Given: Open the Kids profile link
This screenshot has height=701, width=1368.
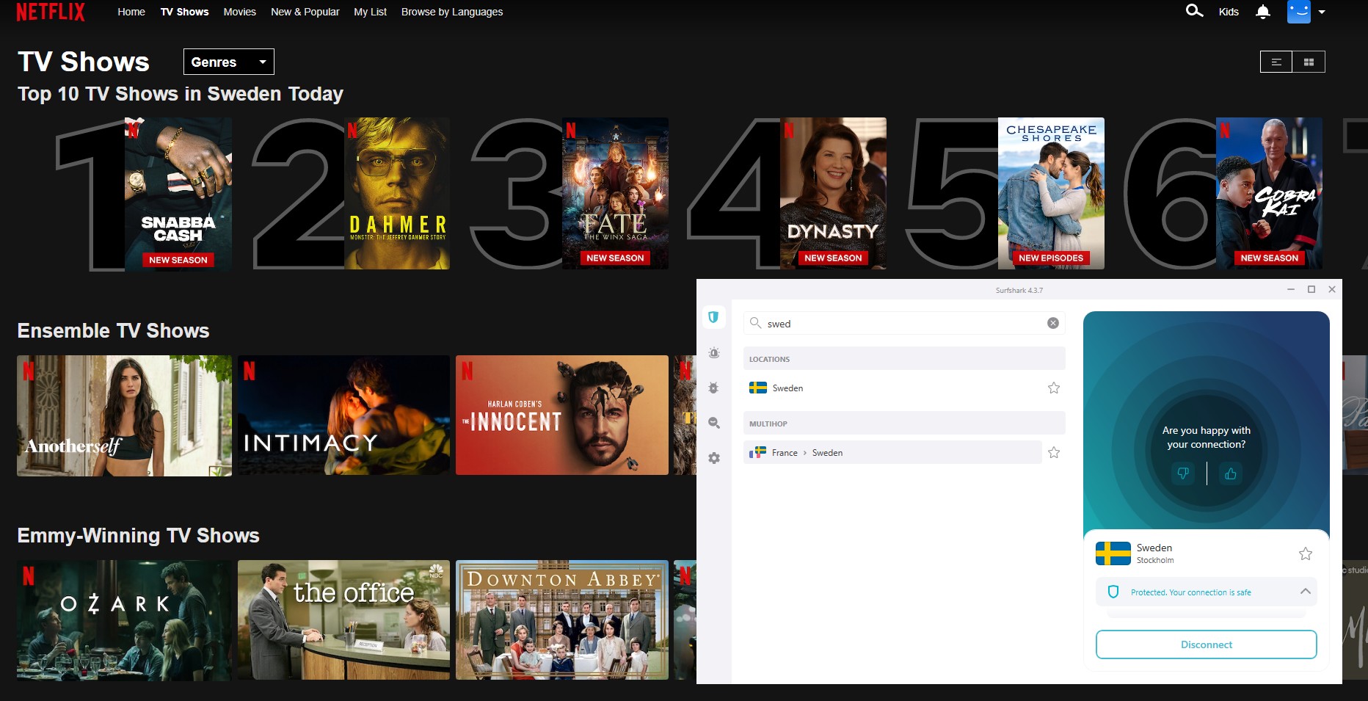Looking at the screenshot, I should [x=1229, y=12].
